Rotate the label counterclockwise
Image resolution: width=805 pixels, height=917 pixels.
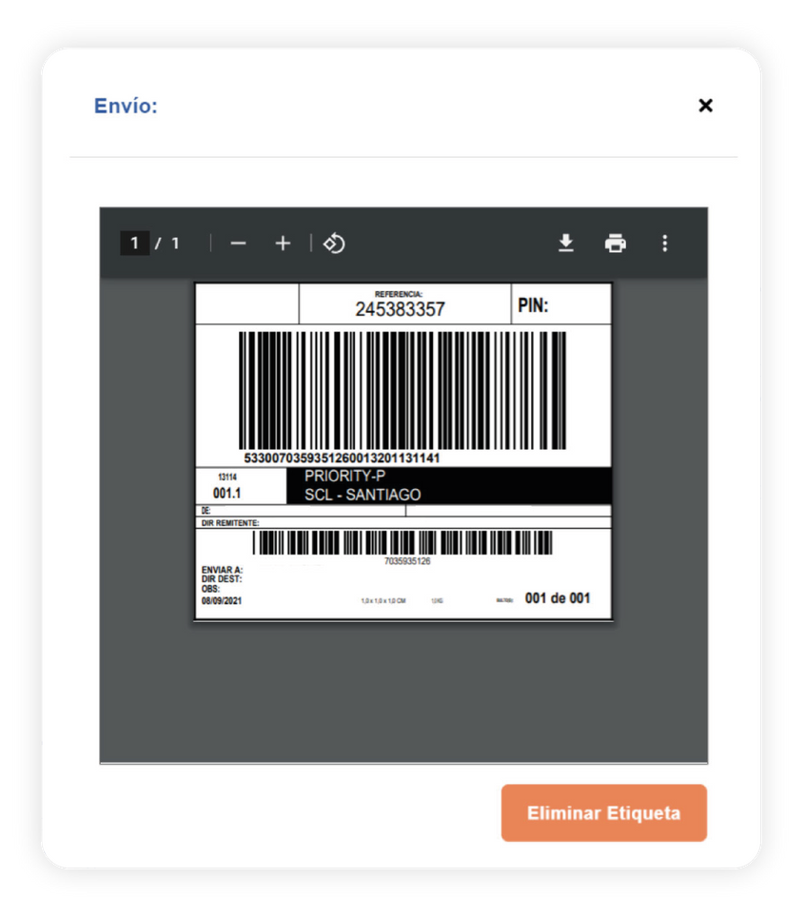pos(334,243)
